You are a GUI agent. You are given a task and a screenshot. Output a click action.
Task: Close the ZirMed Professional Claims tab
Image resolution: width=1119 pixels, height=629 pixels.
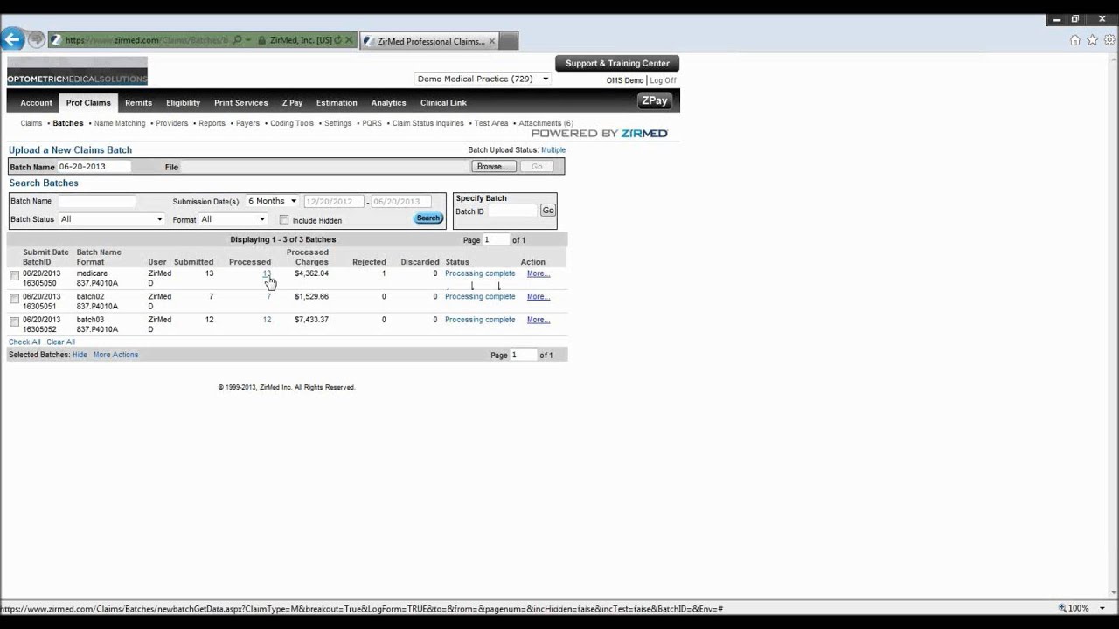(x=492, y=41)
